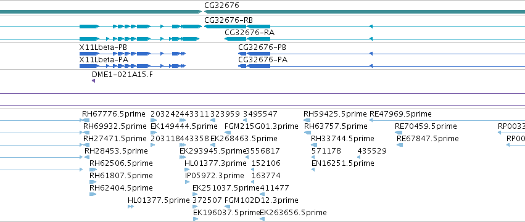This screenshot has width=525, height=222.
Task: Click the FGM102D12.3prime EST label
Action: pos(261,200)
